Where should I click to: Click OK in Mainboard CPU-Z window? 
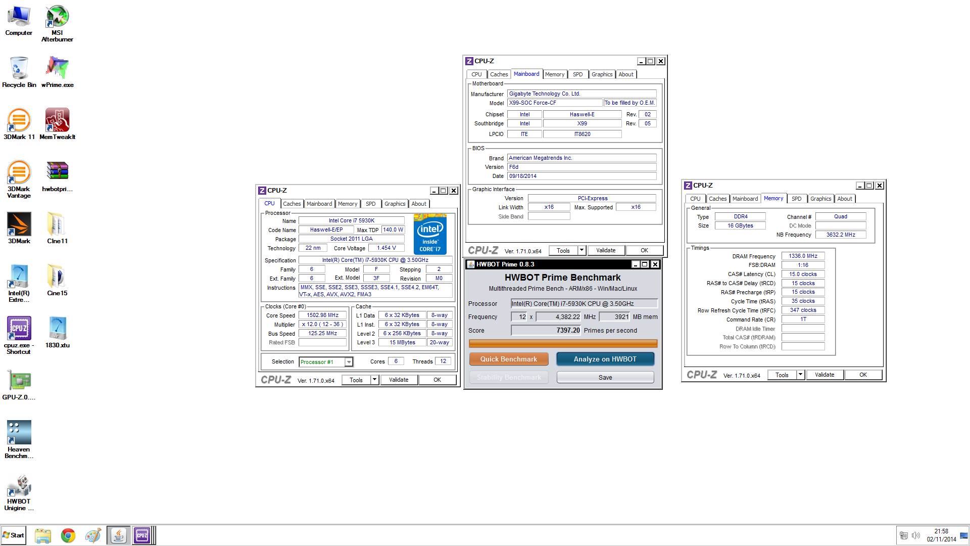click(644, 250)
